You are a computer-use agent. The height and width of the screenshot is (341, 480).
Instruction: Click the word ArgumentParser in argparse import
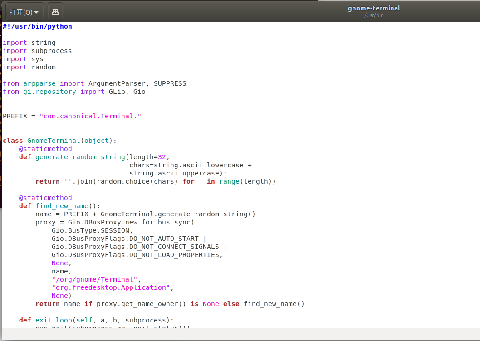click(x=117, y=83)
